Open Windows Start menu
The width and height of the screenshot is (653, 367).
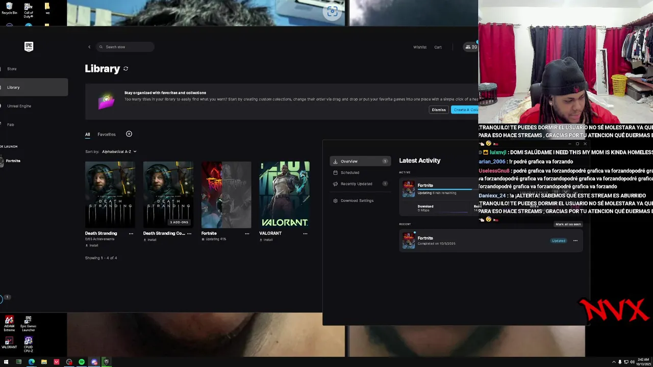(x=6, y=362)
